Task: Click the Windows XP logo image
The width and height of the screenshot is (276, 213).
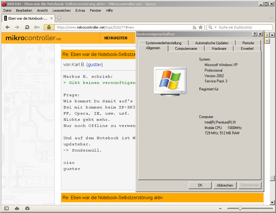Action: (170, 81)
